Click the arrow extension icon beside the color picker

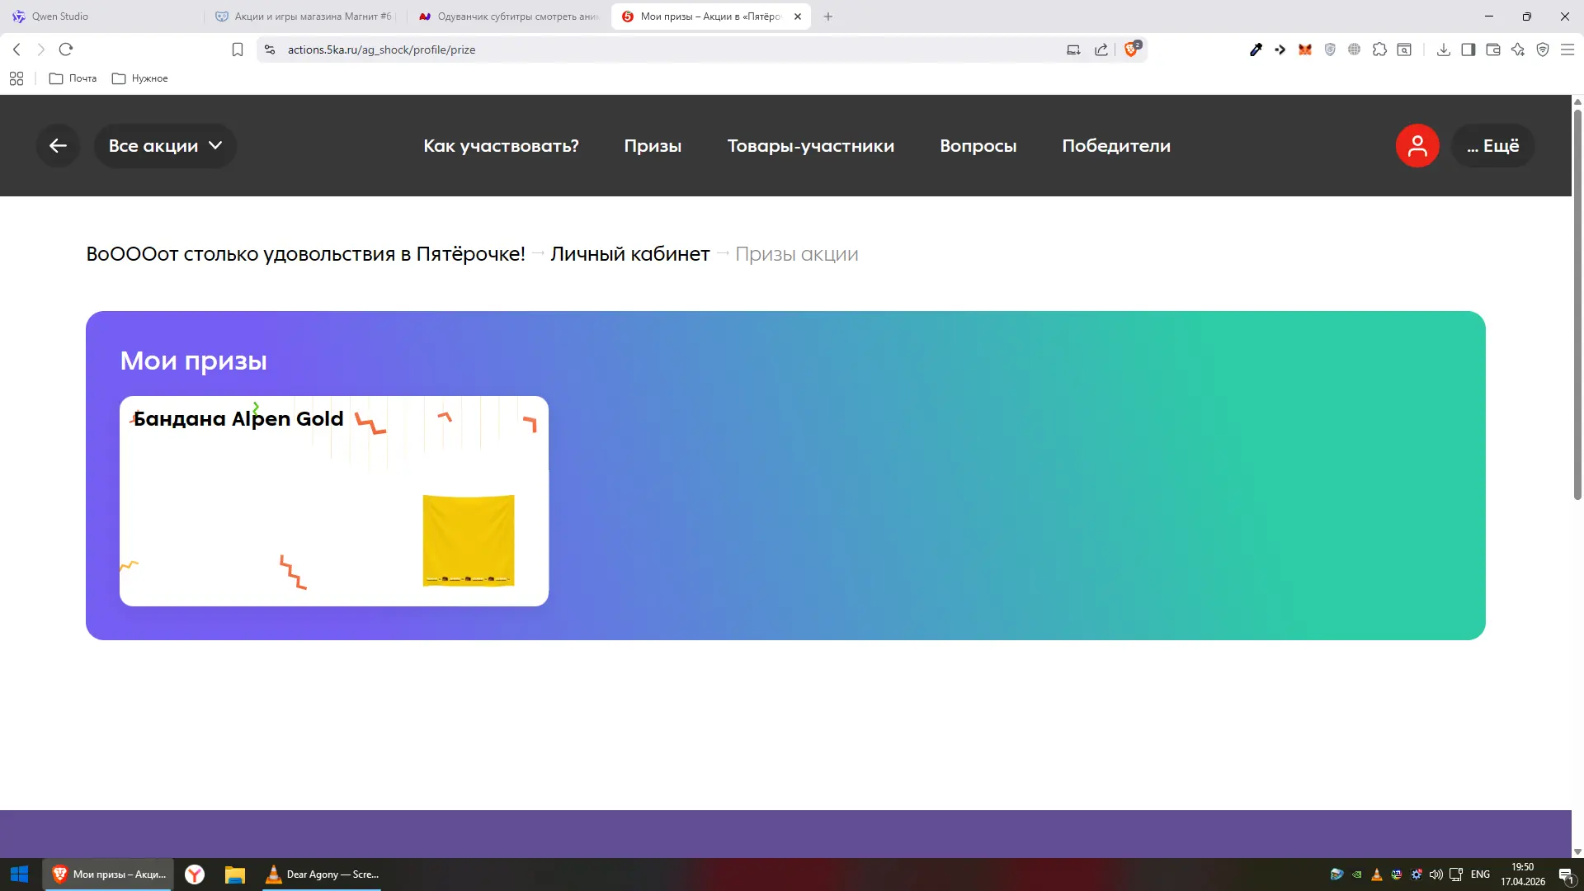tap(1280, 49)
